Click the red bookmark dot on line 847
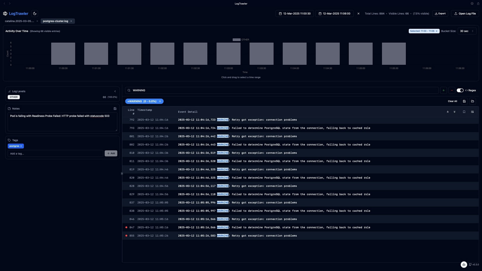Image resolution: width=482 pixels, height=271 pixels. coord(126,227)
